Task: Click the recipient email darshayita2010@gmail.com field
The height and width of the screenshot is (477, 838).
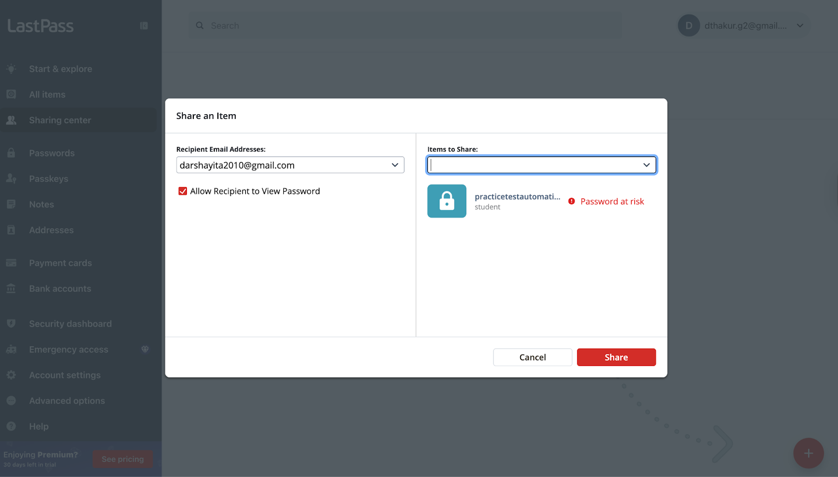Action: [x=290, y=165]
